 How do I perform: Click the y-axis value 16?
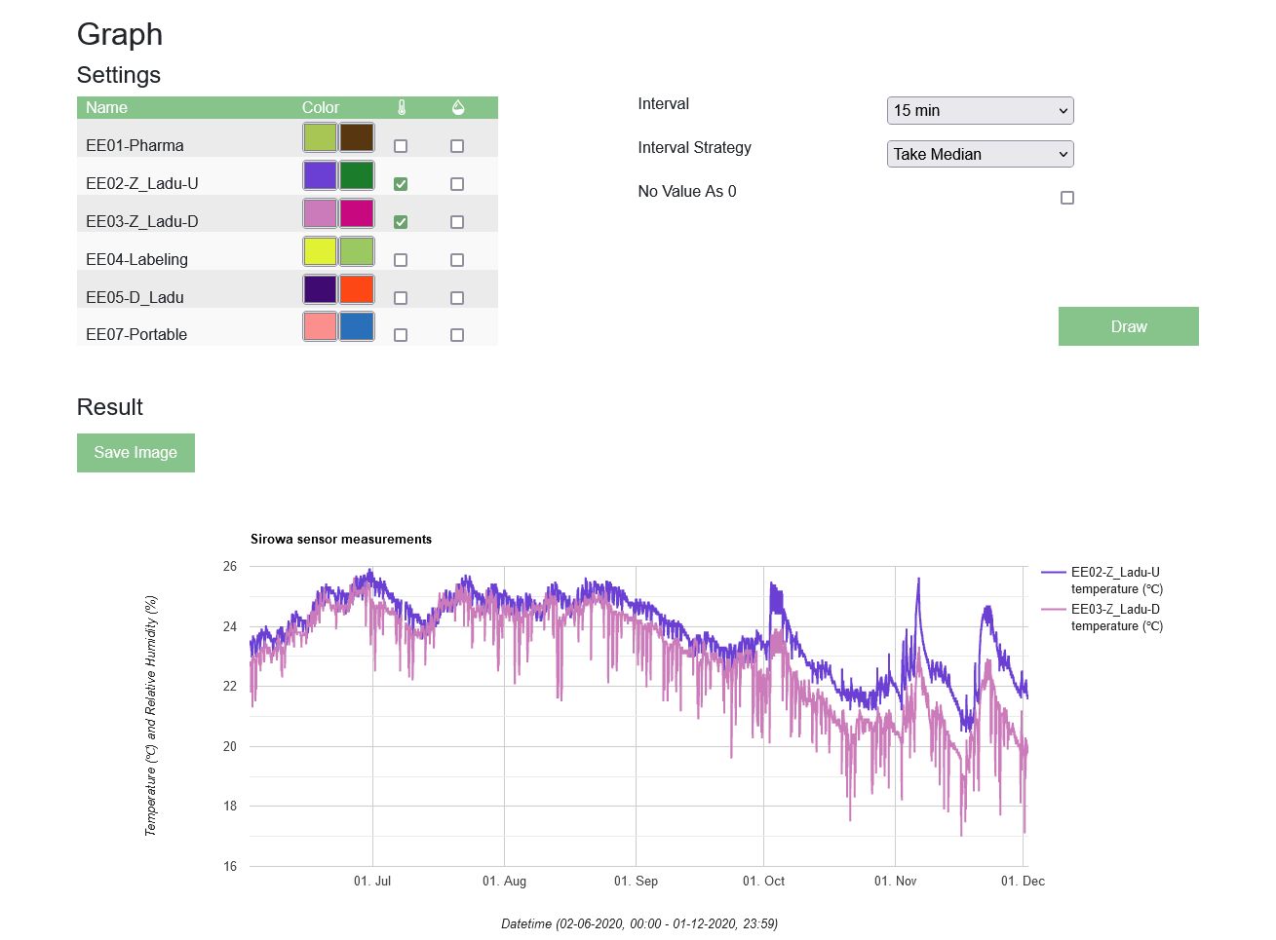point(230,866)
